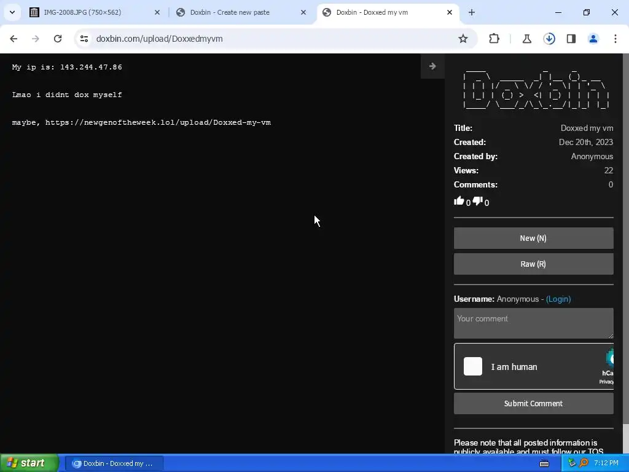Open the Chrome profile avatar
The width and height of the screenshot is (629, 472).
click(x=593, y=39)
